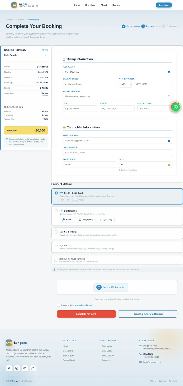Check Save card for future payments
The image size is (183, 386).
click(56, 260)
